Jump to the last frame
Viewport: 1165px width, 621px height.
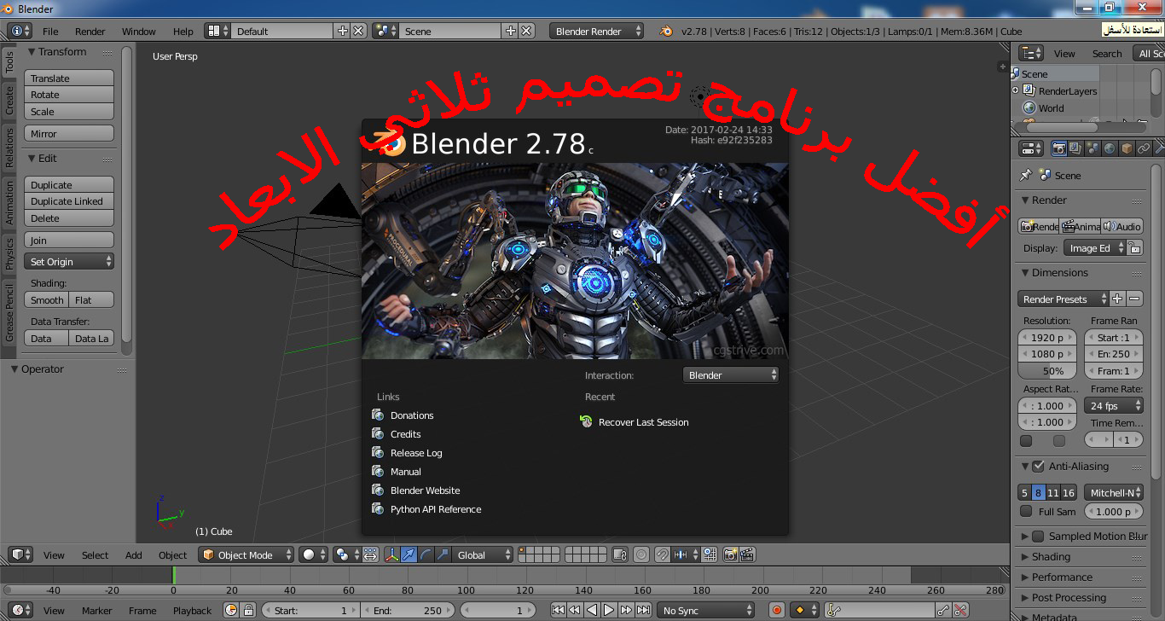[642, 610]
